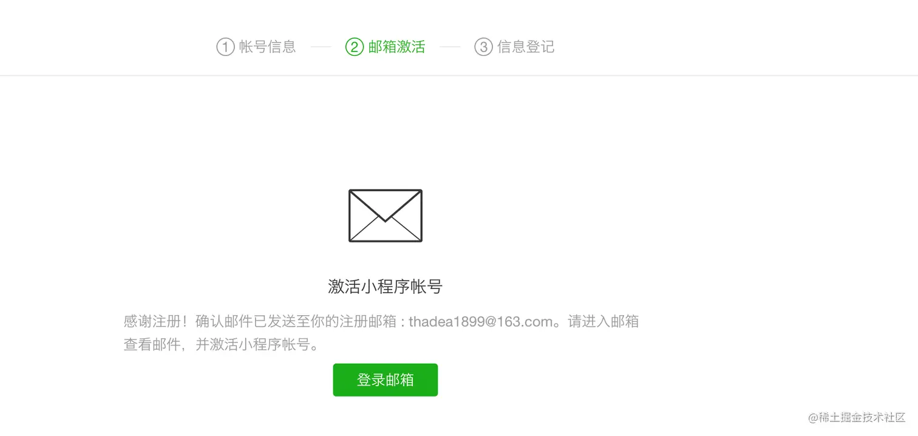Go to the 帐号信息 step label
918x436 pixels.
tap(267, 47)
